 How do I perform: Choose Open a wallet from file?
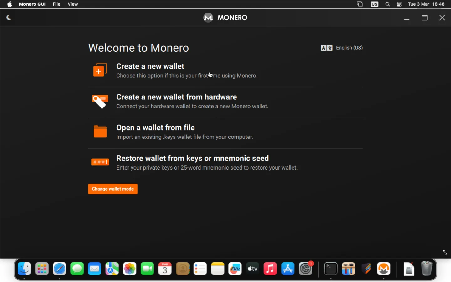coord(155,128)
